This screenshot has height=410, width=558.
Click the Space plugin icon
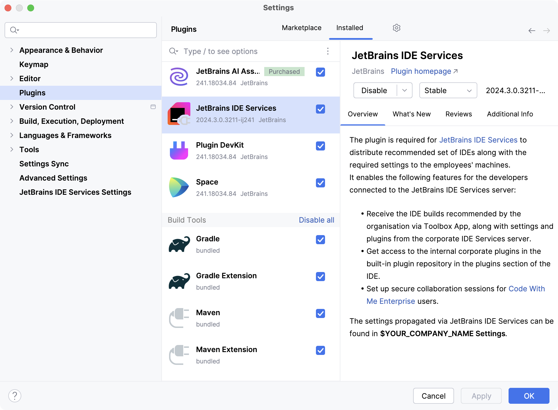coord(179,186)
